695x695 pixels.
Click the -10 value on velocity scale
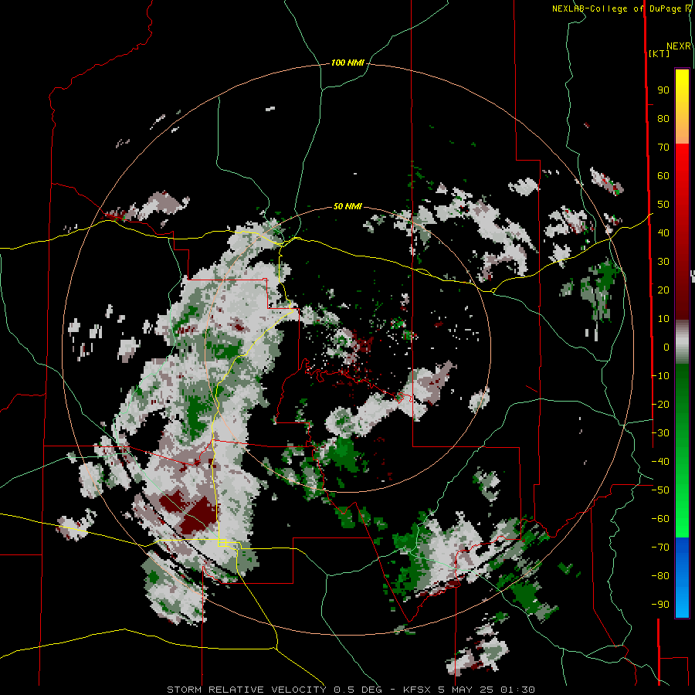pyautogui.click(x=660, y=376)
